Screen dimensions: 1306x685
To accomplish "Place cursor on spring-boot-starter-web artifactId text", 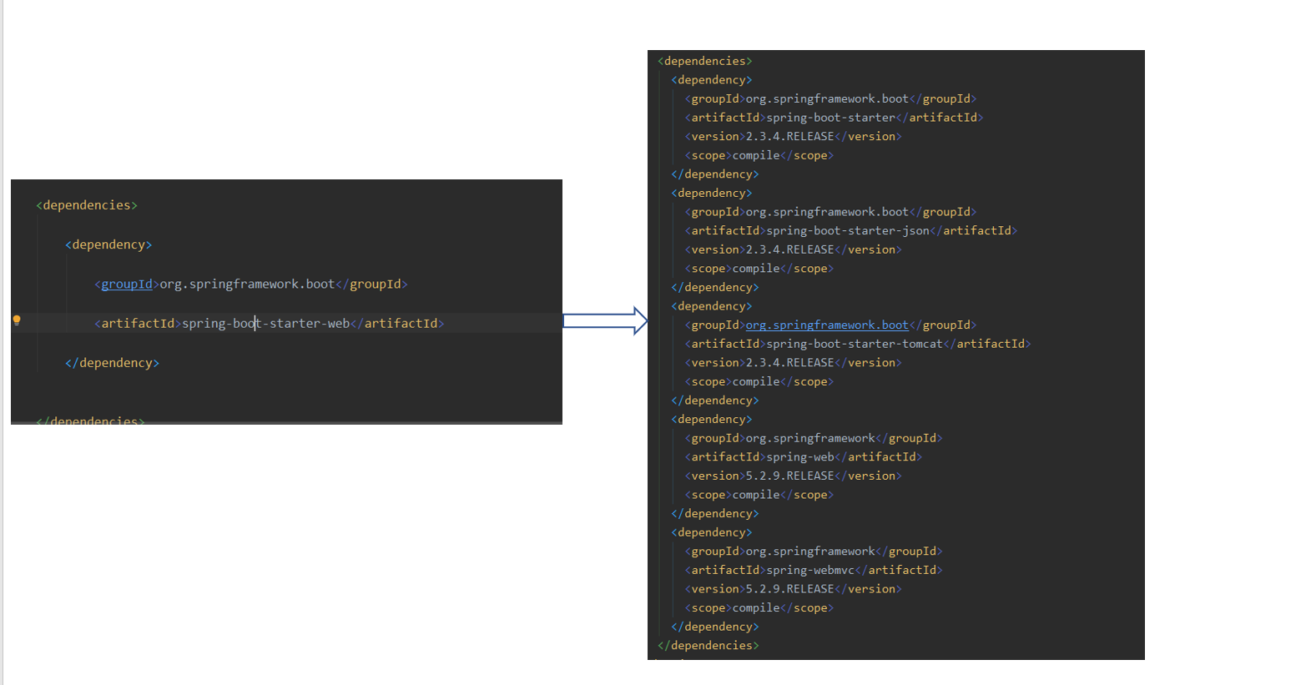I will coord(265,324).
